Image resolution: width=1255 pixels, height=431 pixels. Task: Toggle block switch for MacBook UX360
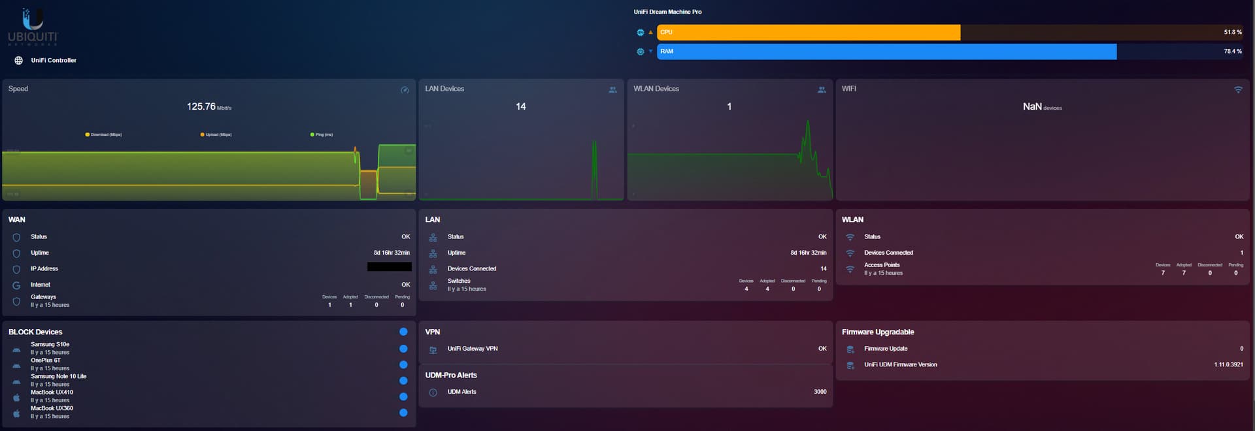tap(403, 413)
